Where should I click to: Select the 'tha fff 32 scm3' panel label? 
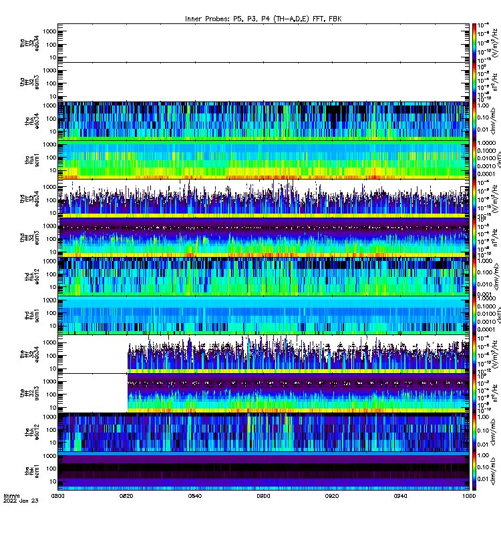[x=29, y=82]
